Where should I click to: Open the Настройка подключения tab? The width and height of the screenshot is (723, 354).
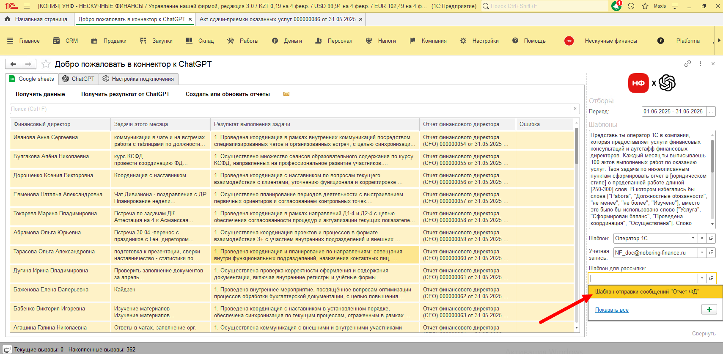138,79
